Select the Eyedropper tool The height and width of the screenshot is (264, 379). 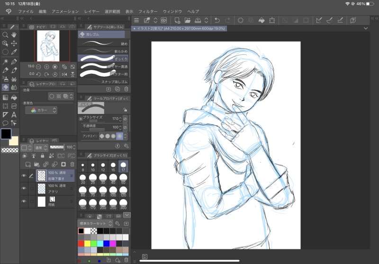[x=14, y=52]
